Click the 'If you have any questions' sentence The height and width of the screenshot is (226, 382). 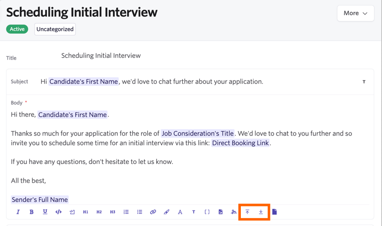(x=92, y=162)
